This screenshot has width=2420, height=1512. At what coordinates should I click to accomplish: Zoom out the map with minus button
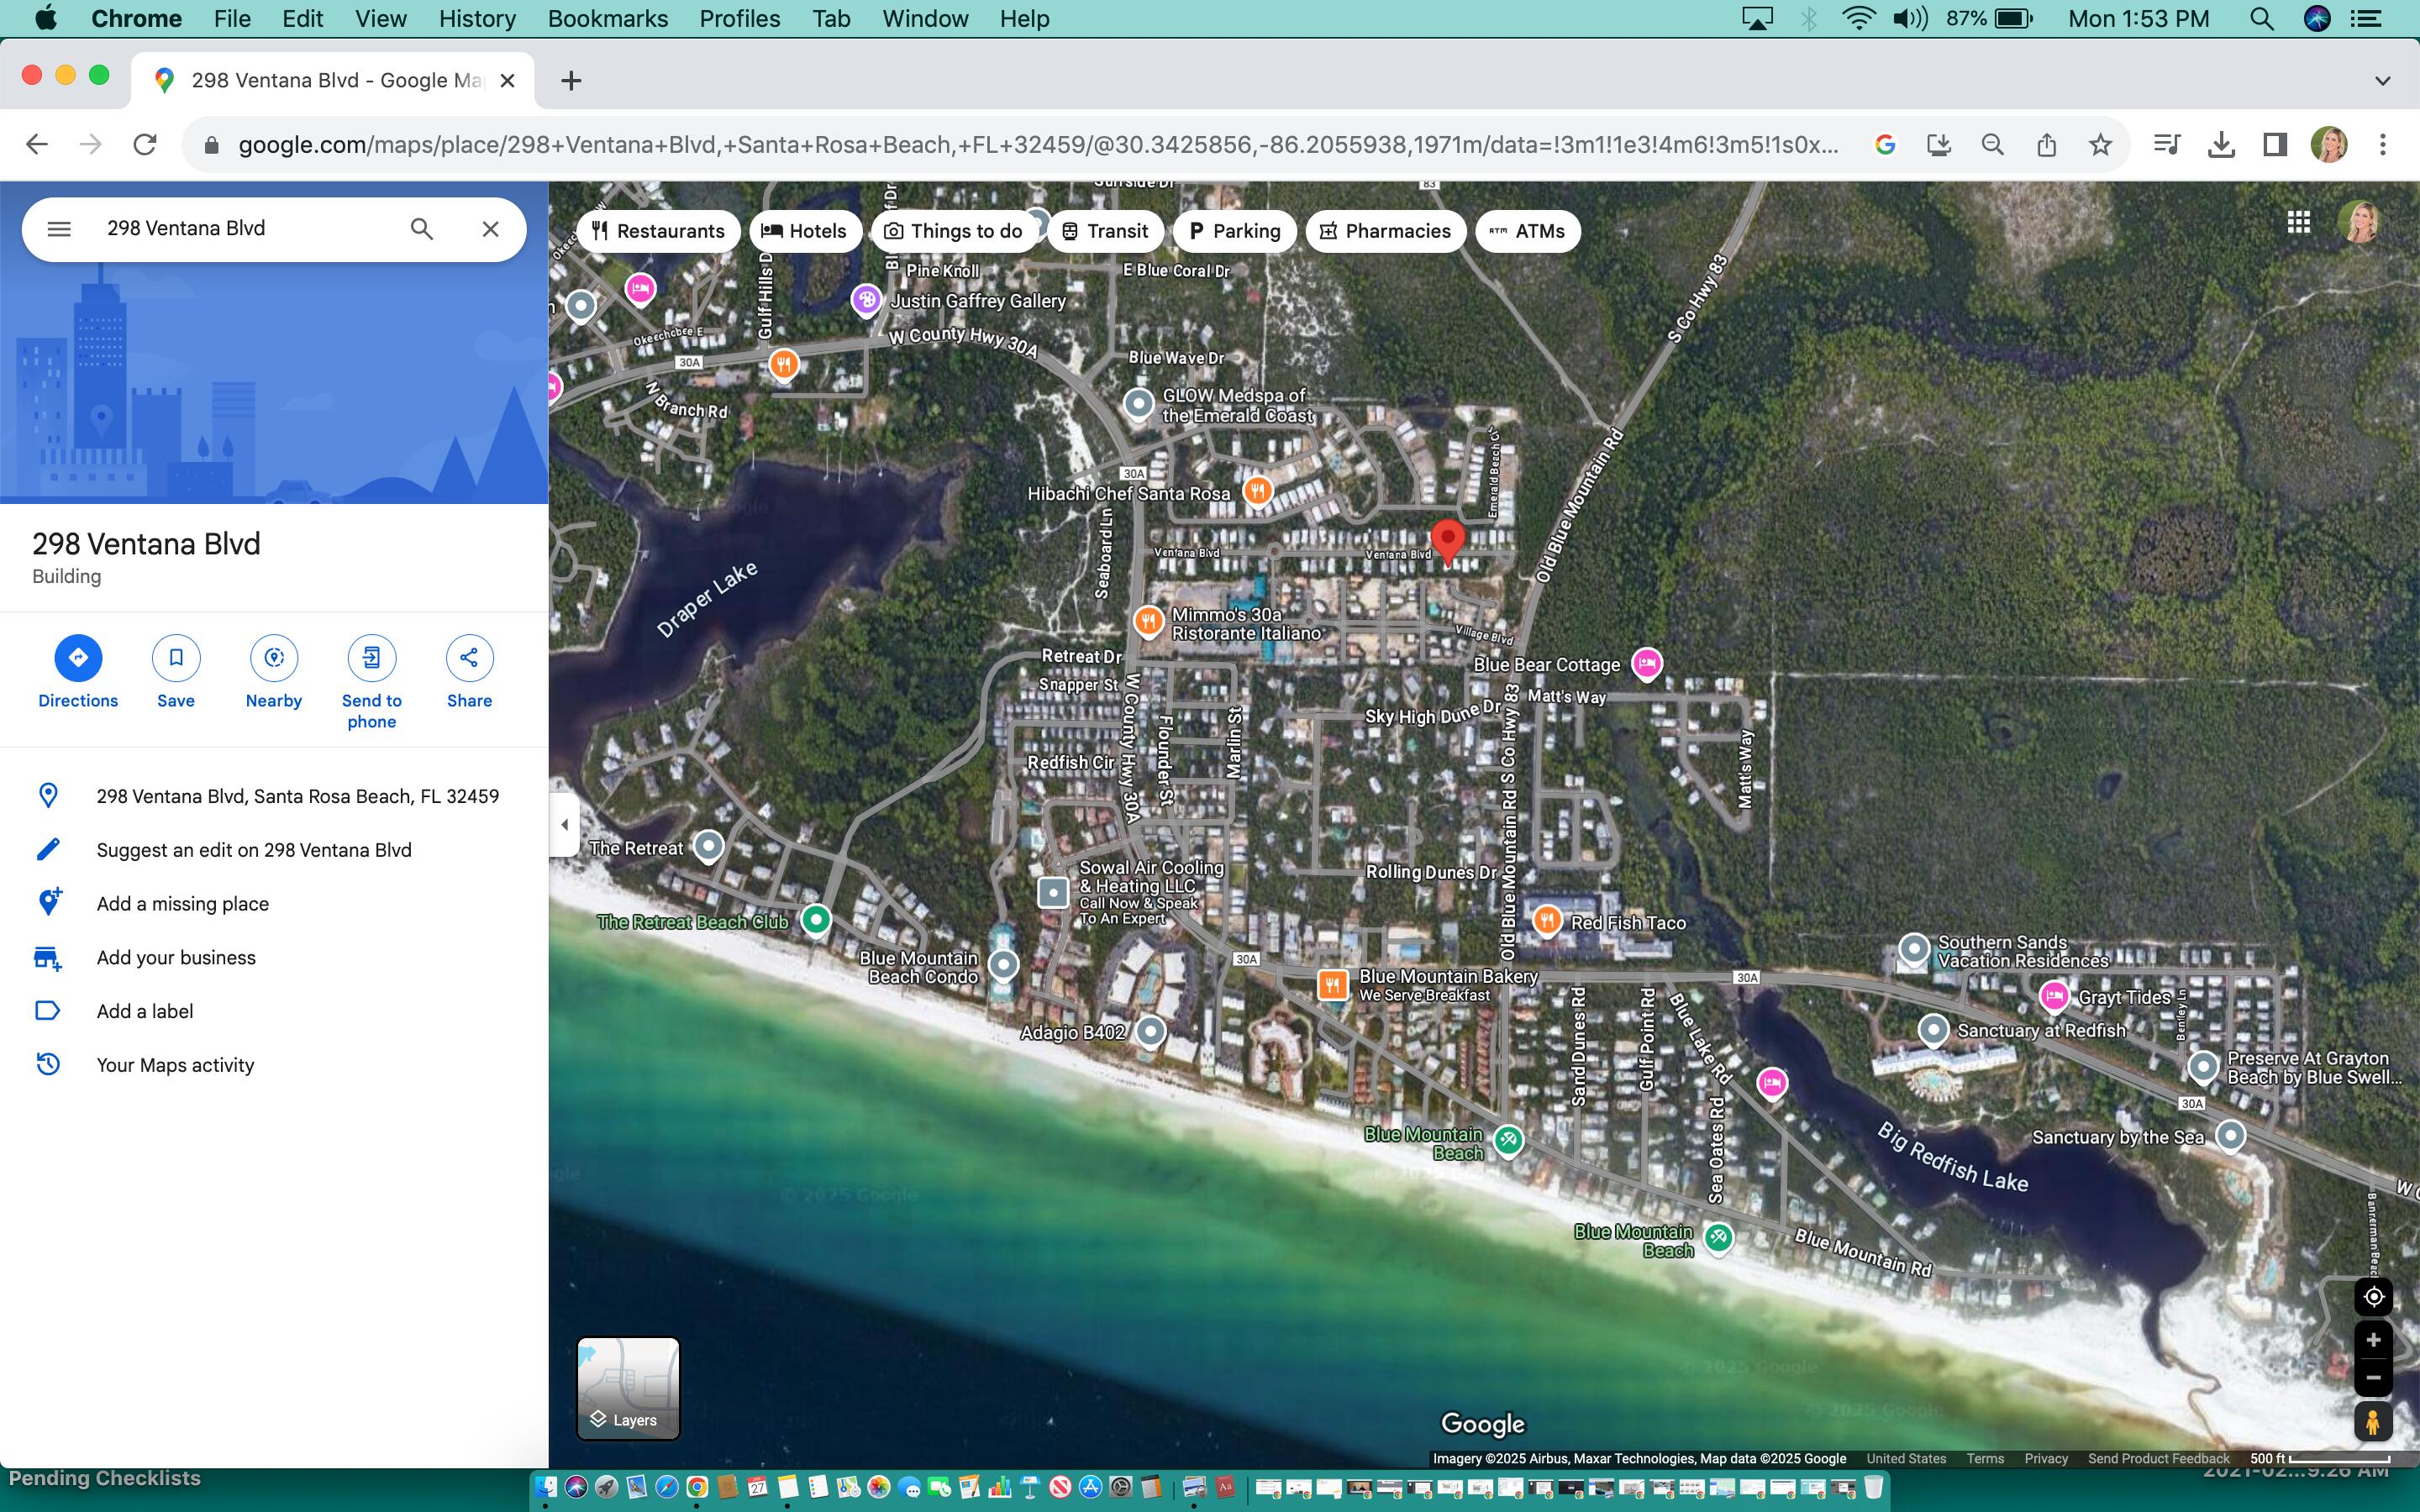[x=2373, y=1378]
